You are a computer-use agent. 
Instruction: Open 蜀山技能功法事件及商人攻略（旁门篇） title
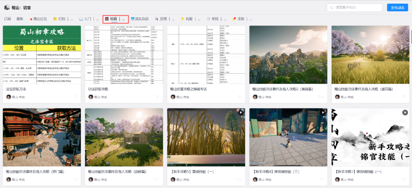(x=35, y=172)
